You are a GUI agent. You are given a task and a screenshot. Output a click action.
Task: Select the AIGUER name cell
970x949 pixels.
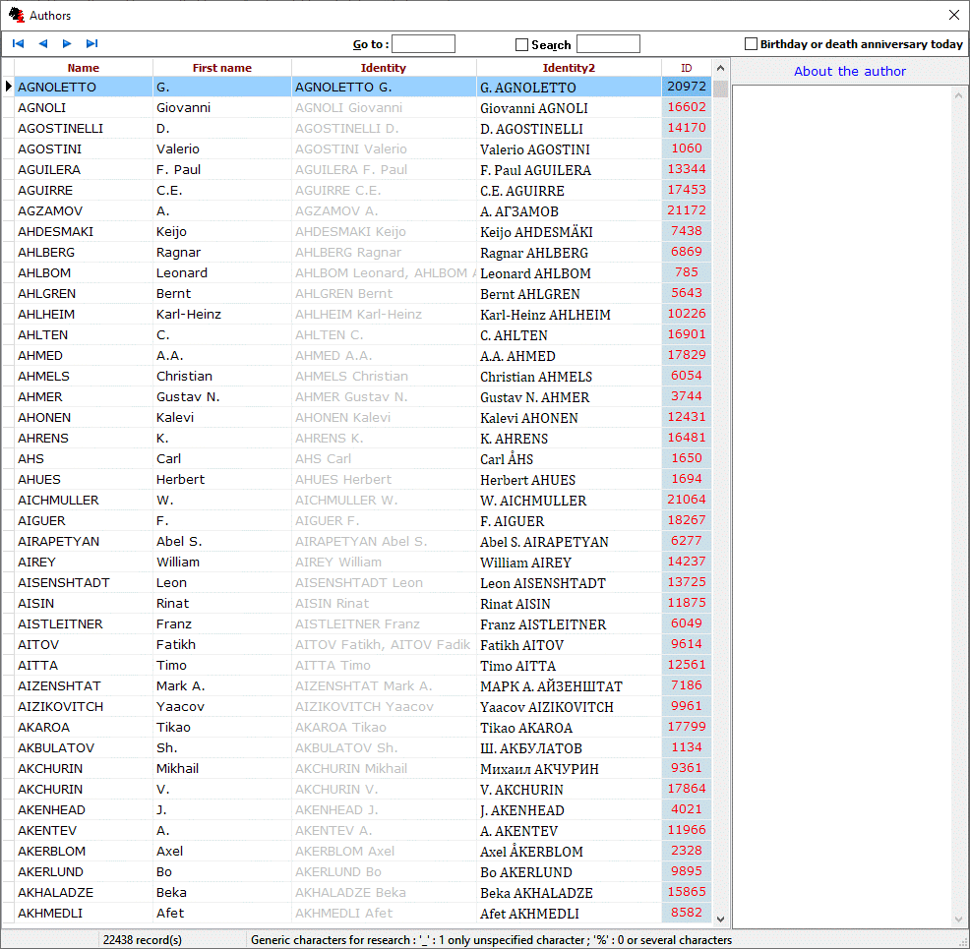84,520
